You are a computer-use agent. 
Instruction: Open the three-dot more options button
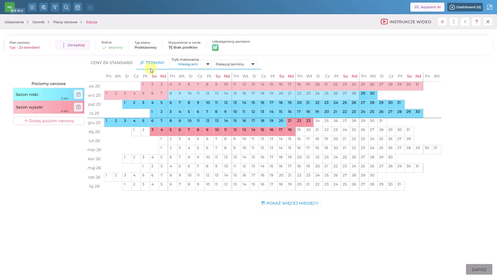[454, 22]
